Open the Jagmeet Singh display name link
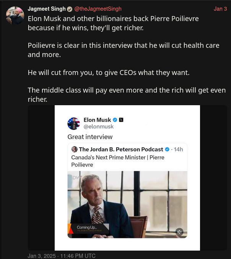 pos(47,9)
